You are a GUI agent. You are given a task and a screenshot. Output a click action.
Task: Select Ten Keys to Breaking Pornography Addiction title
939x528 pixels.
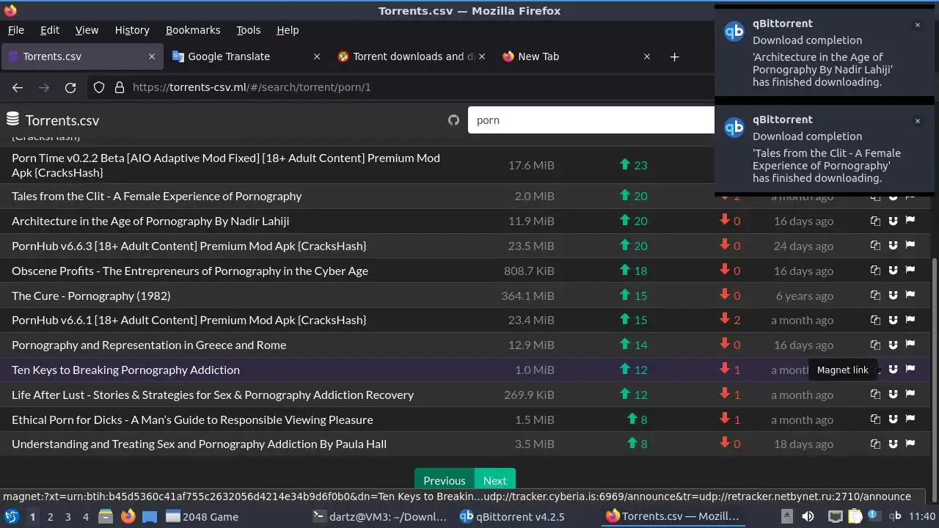click(x=125, y=370)
